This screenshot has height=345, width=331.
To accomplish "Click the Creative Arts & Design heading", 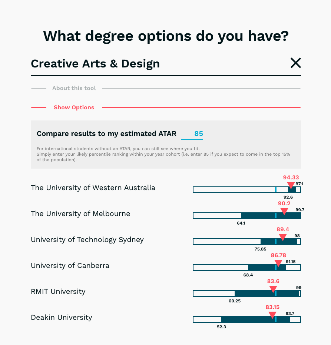I will 95,64.
